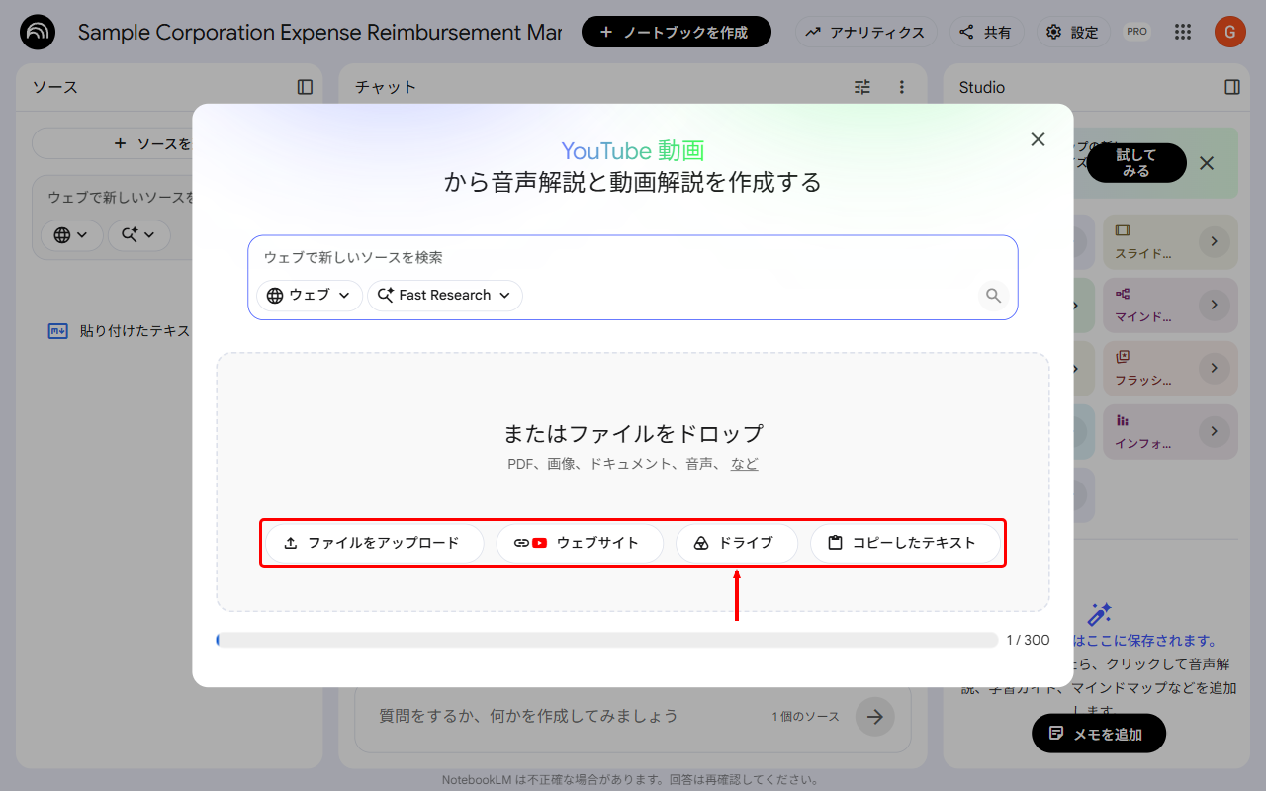
Task: Open the スライド card arrow
Action: point(1215,242)
